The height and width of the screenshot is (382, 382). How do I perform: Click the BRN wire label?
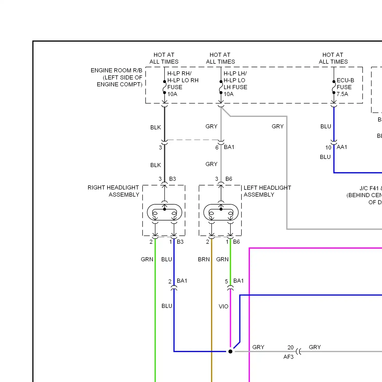[204, 259]
